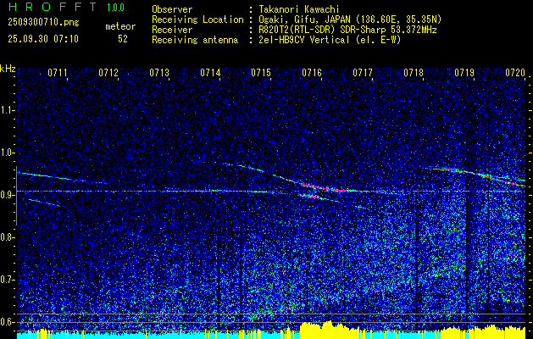This screenshot has height=339, width=533.
Task: Click frequency axis label 0.6
Action: pos(8,322)
